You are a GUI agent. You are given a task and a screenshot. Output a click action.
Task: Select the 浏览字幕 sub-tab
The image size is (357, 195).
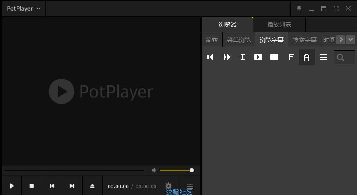click(272, 40)
